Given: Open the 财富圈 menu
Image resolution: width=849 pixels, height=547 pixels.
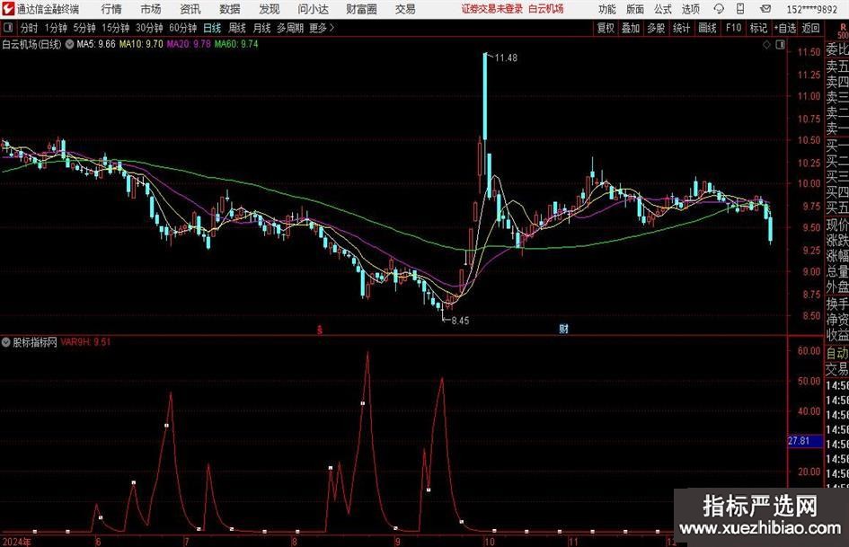Looking at the screenshot, I should tap(362, 9).
